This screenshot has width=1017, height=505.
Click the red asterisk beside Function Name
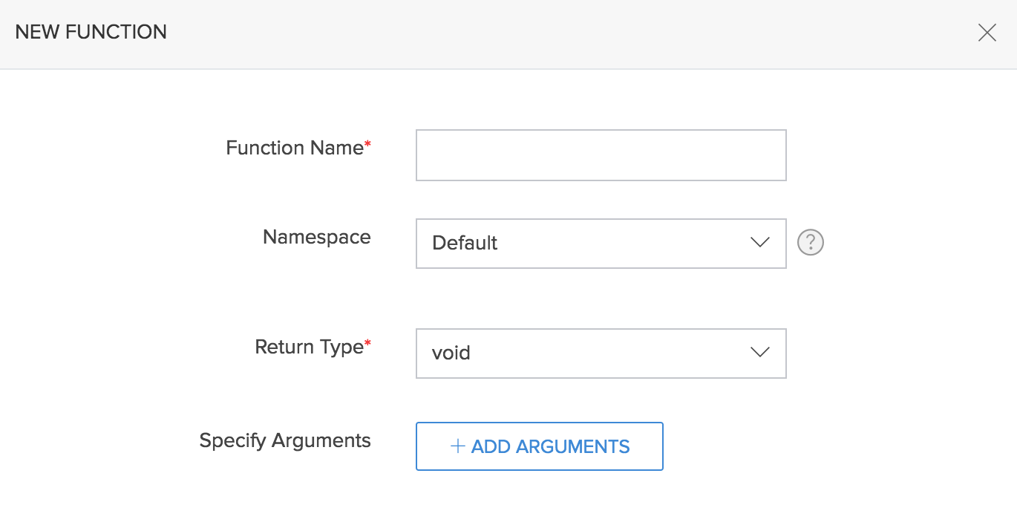pyautogui.click(x=367, y=144)
